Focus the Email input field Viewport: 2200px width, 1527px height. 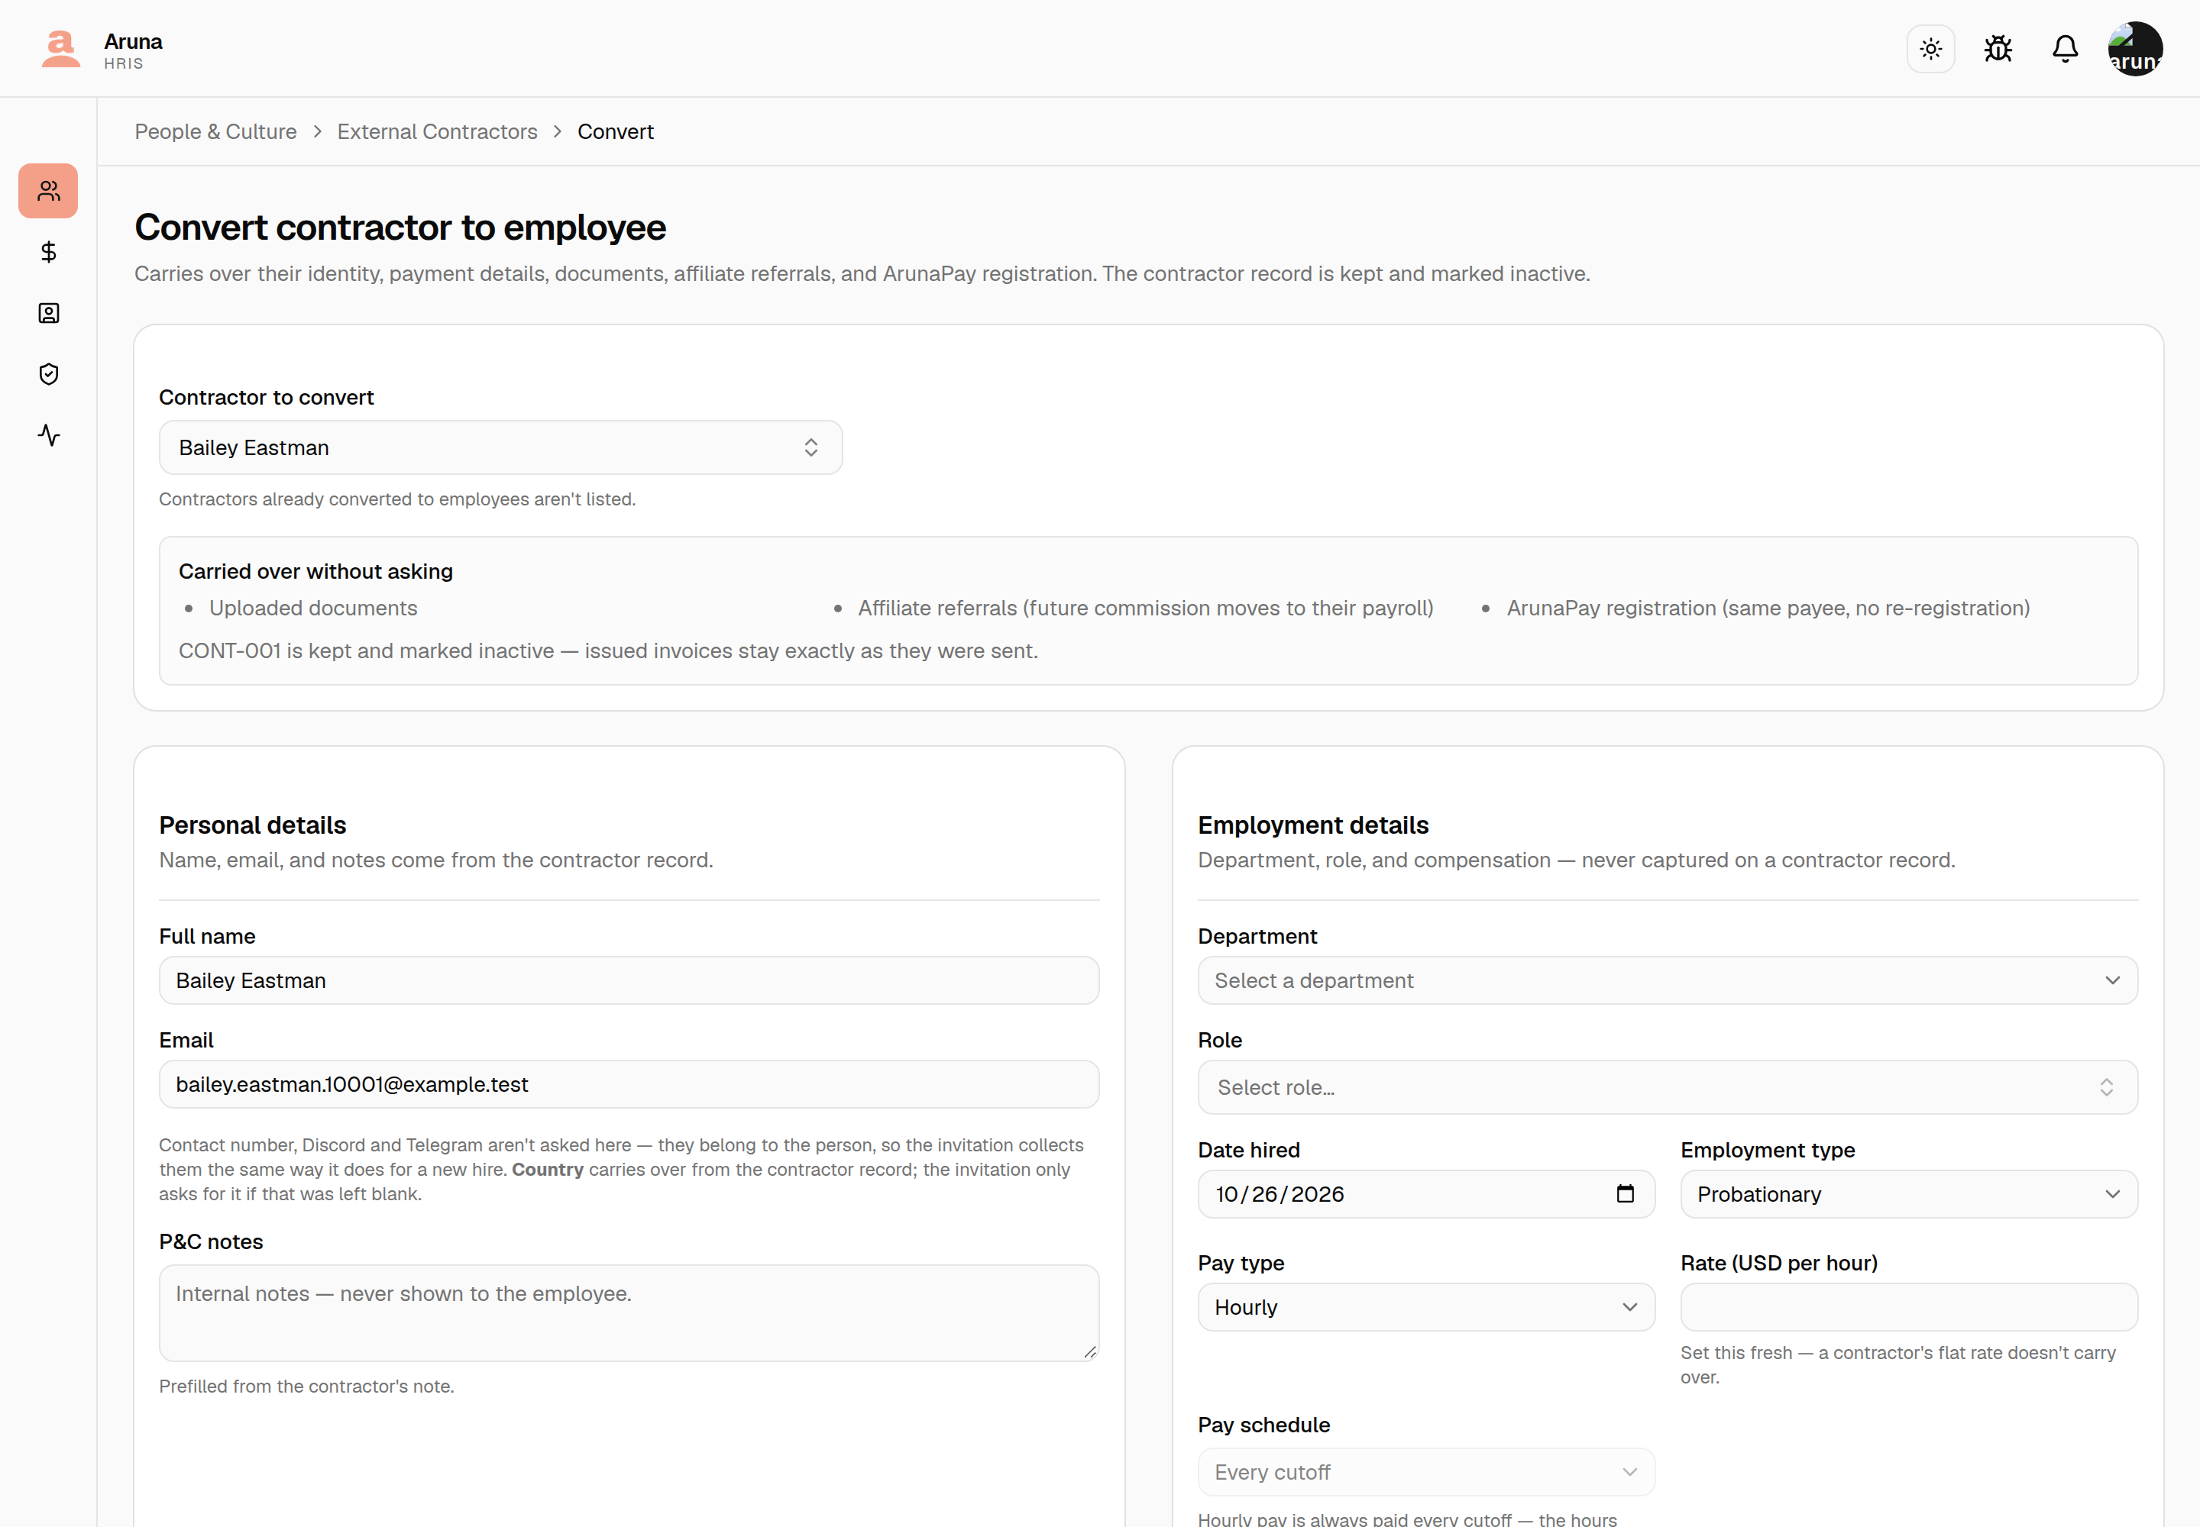pos(629,1084)
